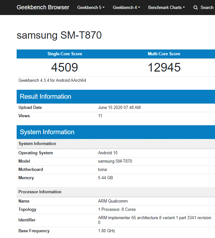Click the Operating System label
Image resolution: width=215 pixels, height=238 pixels.
tap(36, 153)
